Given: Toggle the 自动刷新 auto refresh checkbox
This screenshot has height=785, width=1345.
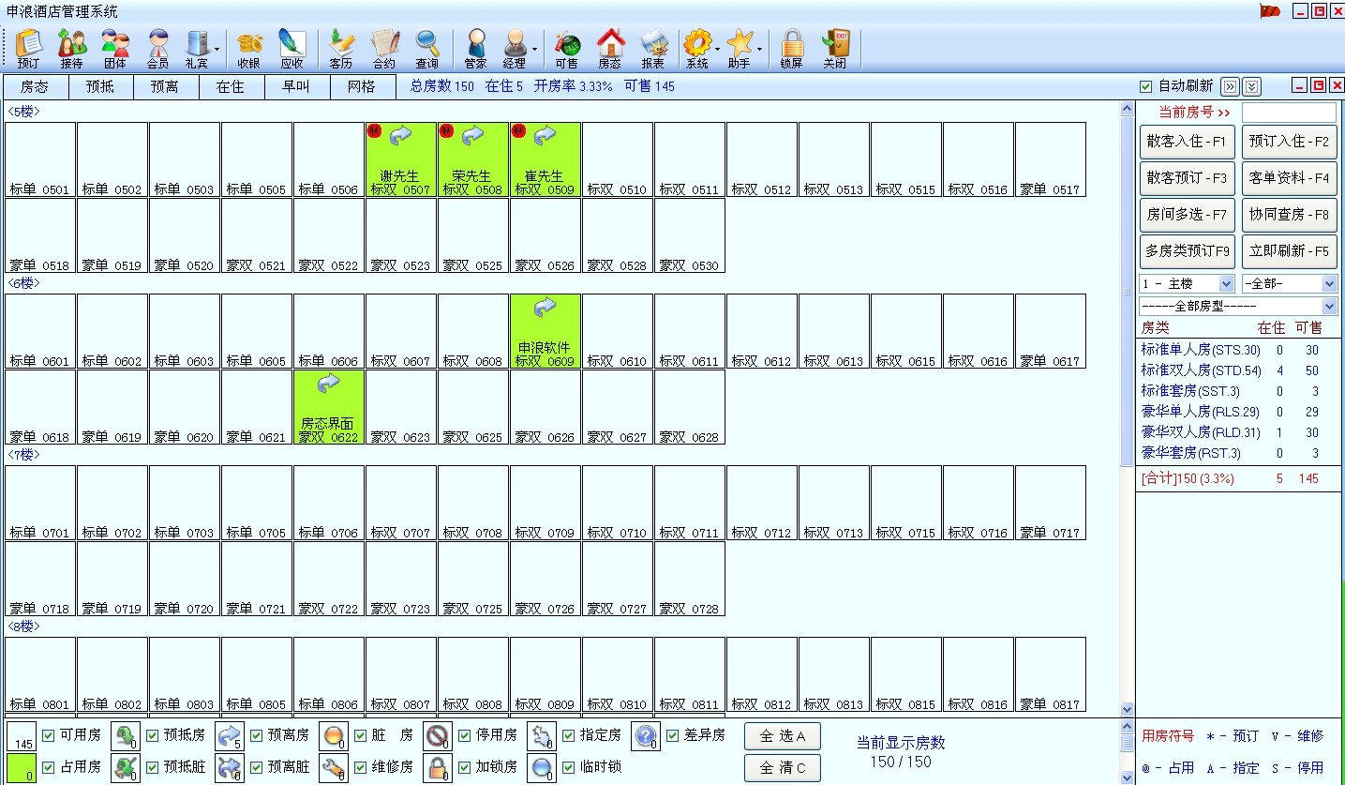Looking at the screenshot, I should pos(1145,86).
